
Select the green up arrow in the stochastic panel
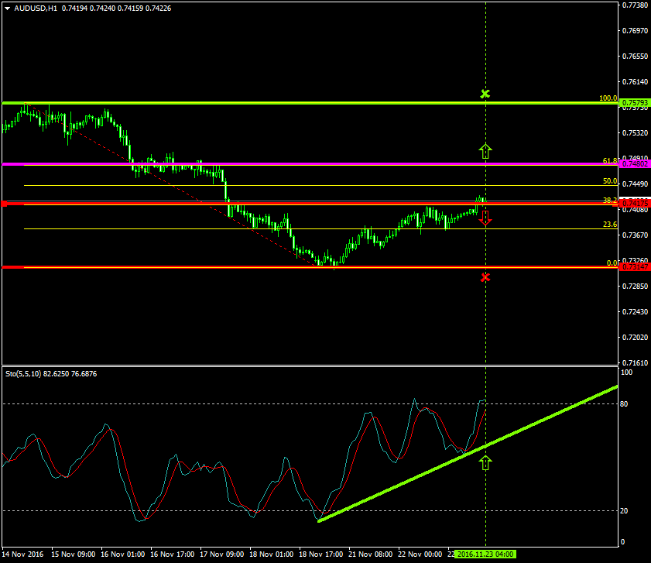486,462
